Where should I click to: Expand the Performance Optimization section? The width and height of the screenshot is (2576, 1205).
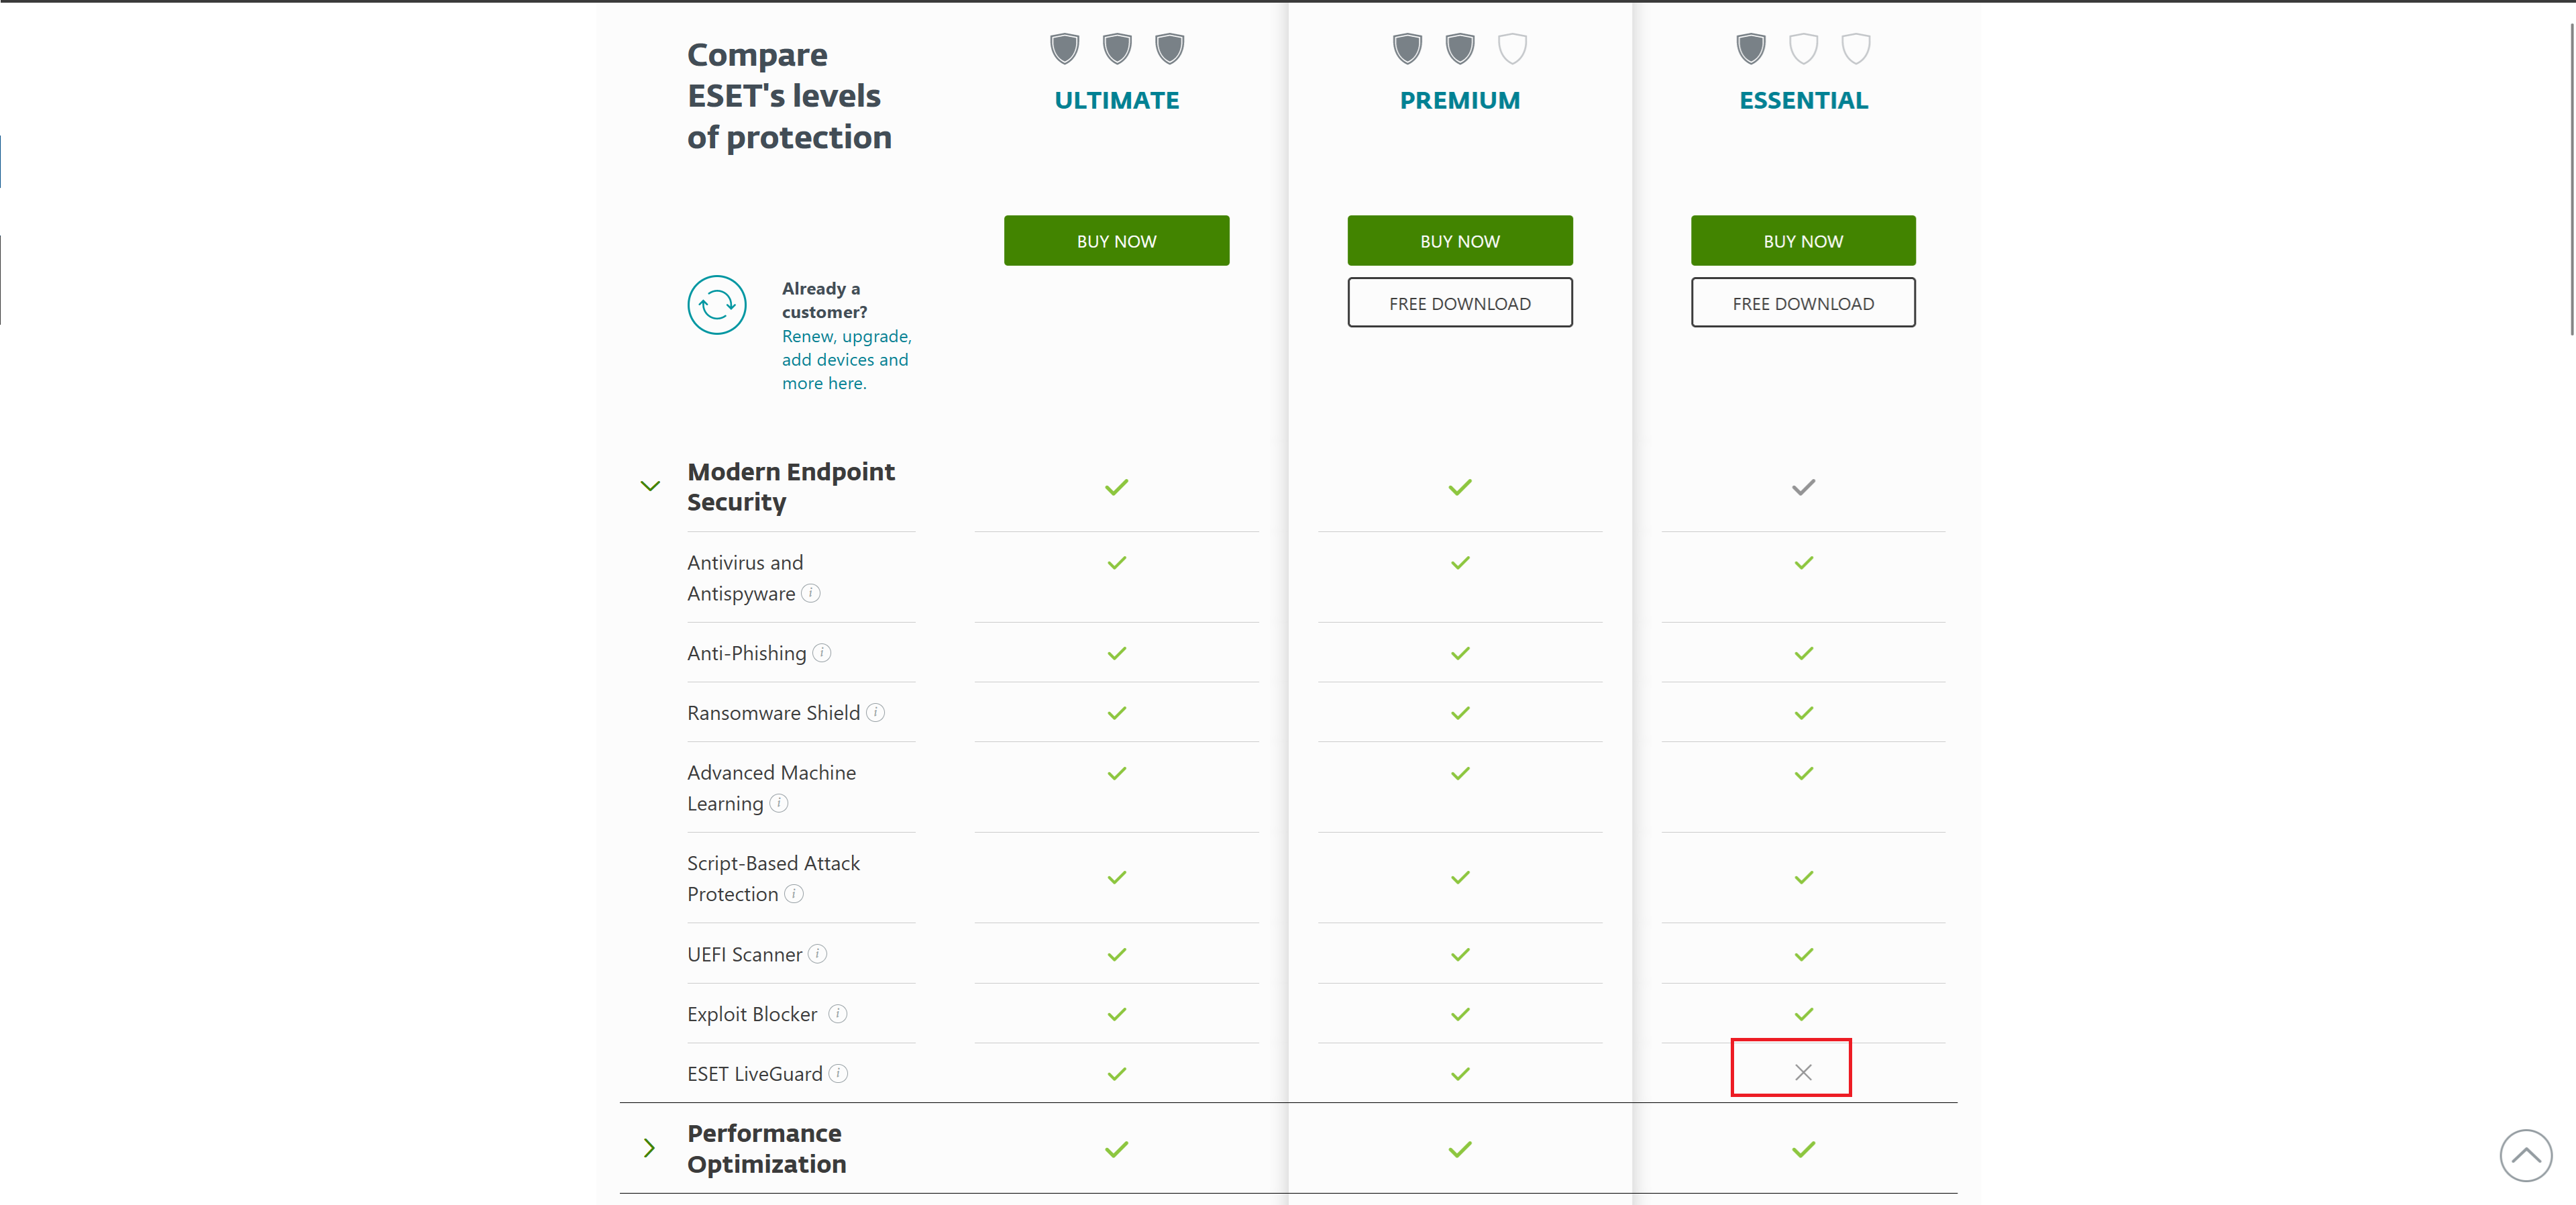[x=650, y=1148]
